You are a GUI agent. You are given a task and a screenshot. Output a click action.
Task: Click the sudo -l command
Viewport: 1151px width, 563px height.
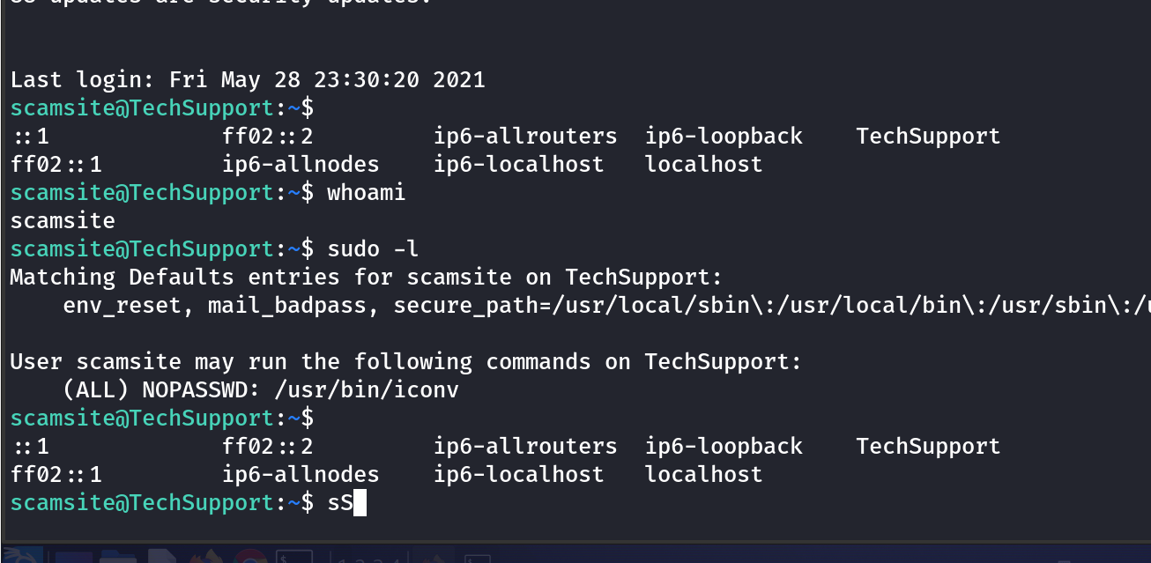point(366,248)
